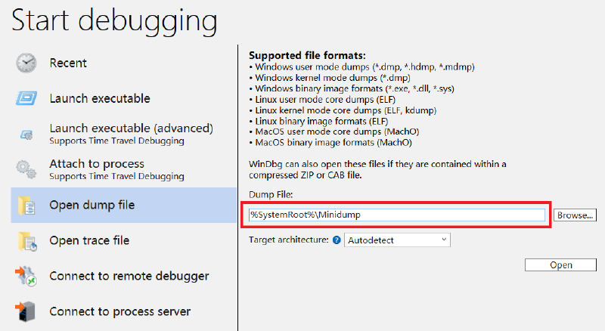605x331 pixels.
Task: Click the Launch executable (advanced) gear icon
Action: (x=26, y=135)
